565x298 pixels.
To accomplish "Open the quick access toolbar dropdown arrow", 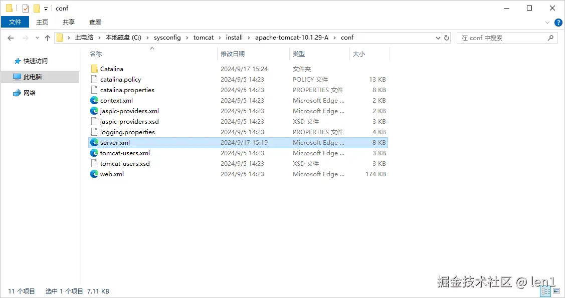I will tap(46, 9).
